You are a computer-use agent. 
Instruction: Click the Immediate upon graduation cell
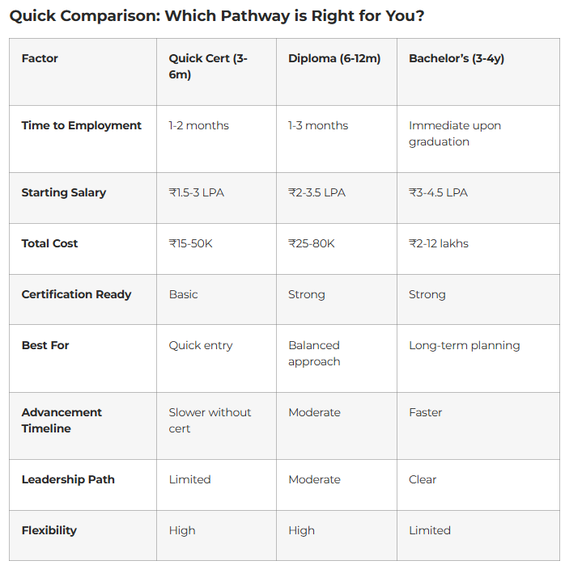(x=455, y=133)
